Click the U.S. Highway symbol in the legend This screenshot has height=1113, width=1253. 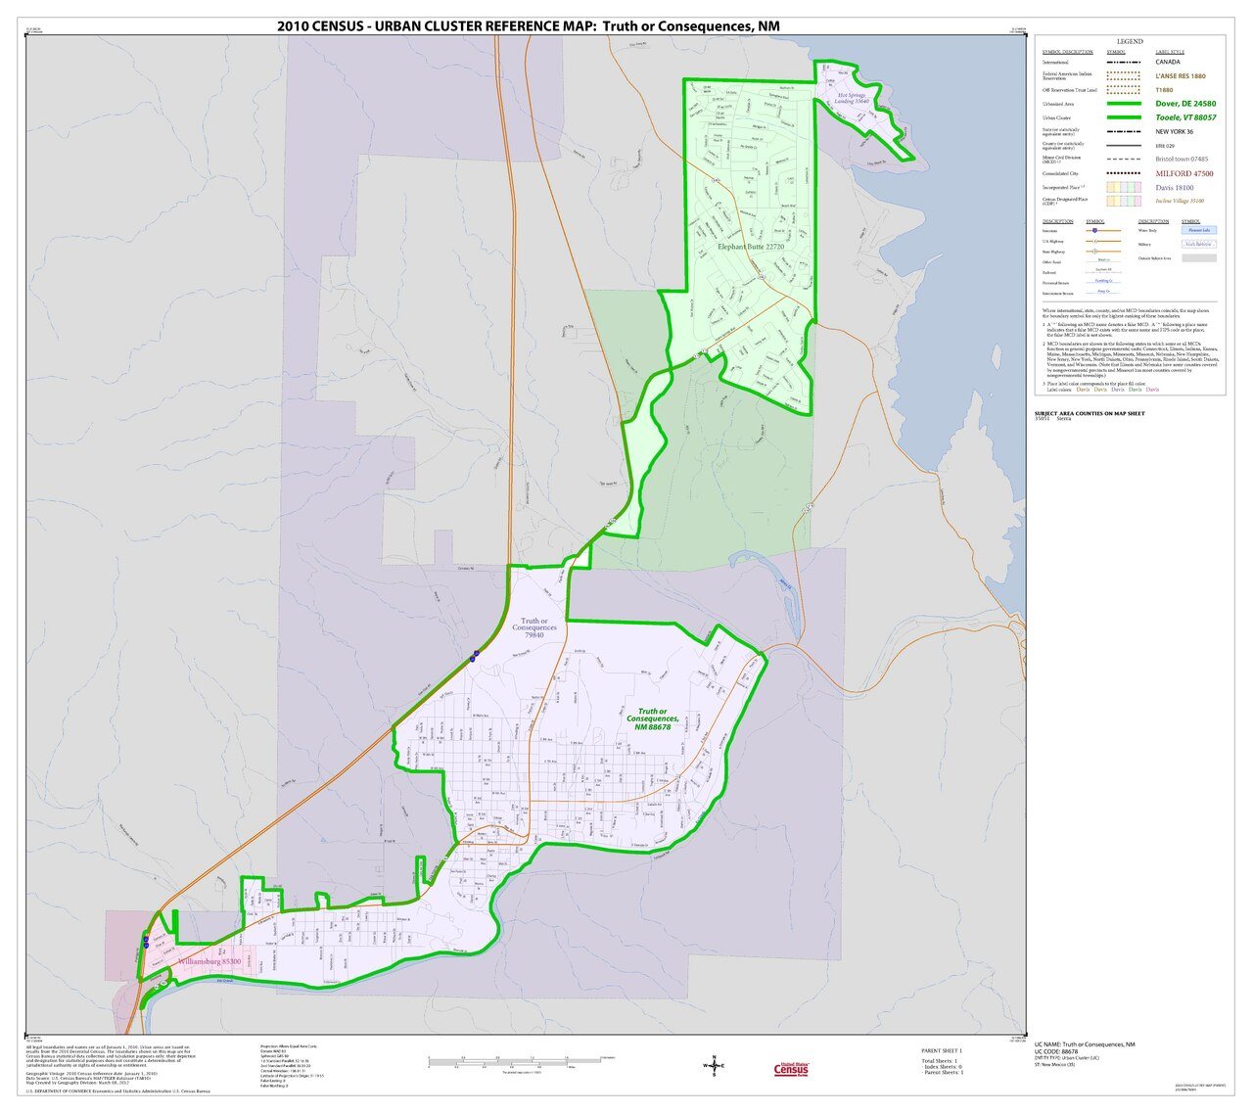[1103, 242]
